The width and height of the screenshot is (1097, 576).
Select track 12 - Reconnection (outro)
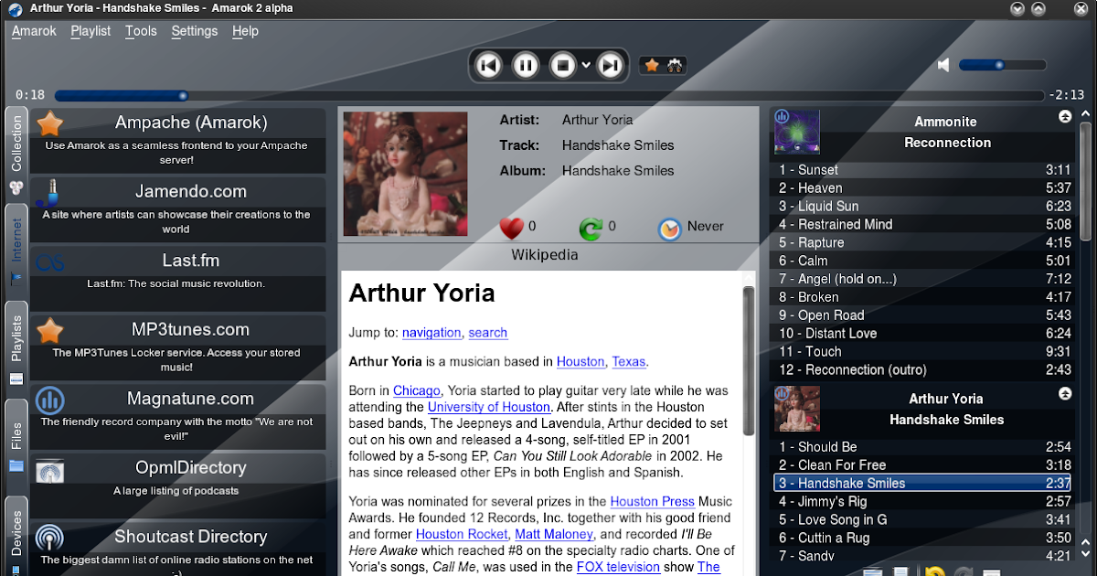[x=924, y=370]
